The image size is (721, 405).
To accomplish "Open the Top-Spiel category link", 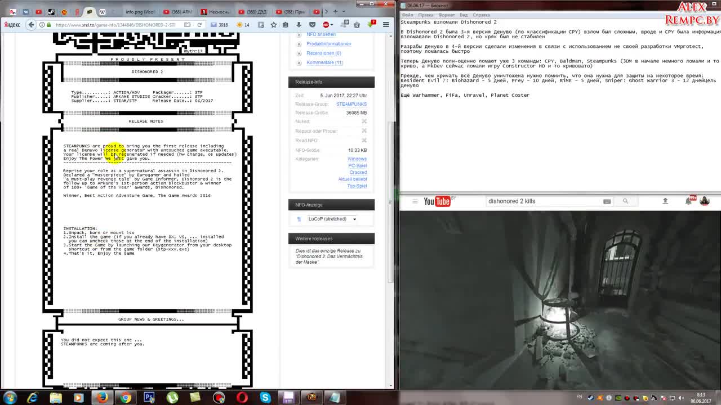I will point(357,186).
